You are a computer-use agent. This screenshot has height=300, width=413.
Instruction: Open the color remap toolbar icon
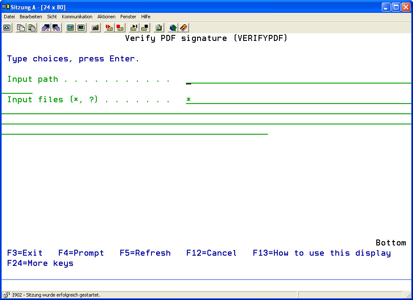(81, 28)
